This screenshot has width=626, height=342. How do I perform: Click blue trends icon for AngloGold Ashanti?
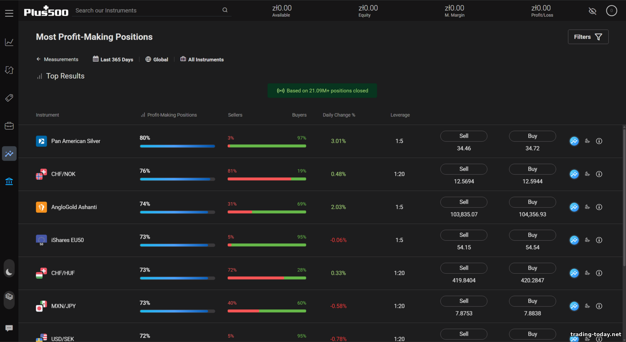pos(574,207)
